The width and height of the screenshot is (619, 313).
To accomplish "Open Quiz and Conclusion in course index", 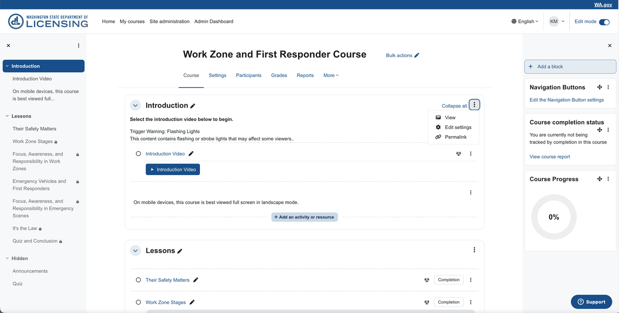I will 35,241.
